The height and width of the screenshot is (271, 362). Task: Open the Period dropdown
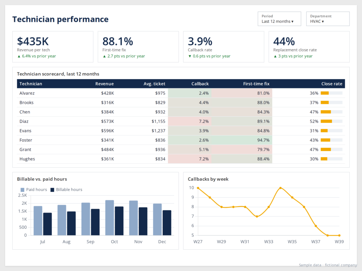click(279, 19)
